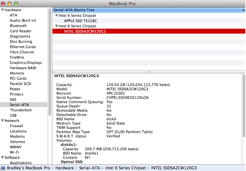Click Intel 6 Series Chipset in path bar

click(125, 168)
